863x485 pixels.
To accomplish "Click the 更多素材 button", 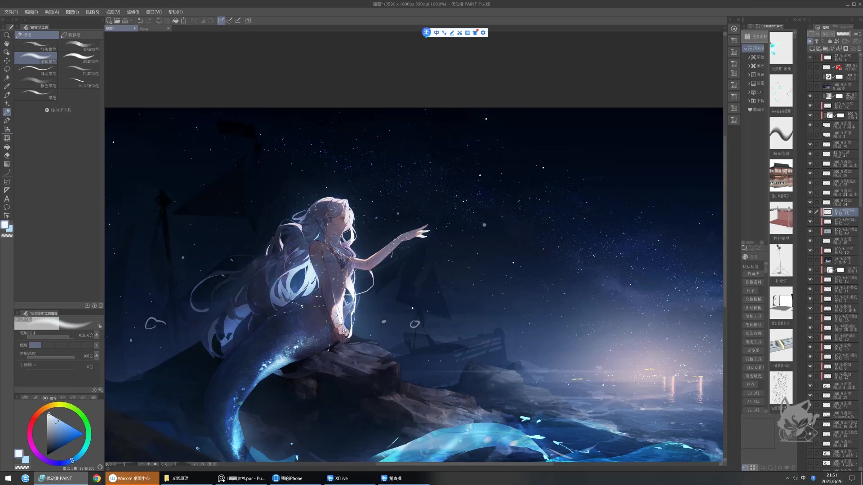I will click(x=756, y=37).
